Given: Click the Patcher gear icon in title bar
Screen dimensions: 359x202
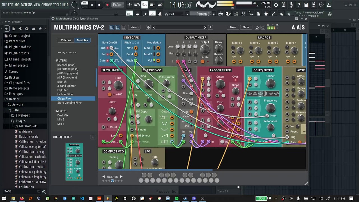Looking at the screenshot, I should point(53,19).
